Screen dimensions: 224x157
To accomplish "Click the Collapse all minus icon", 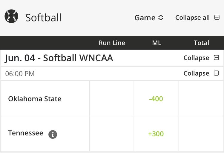I will tap(217, 17).
